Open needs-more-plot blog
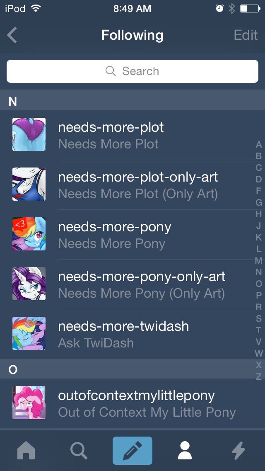The height and width of the screenshot is (471, 265). [x=132, y=135]
